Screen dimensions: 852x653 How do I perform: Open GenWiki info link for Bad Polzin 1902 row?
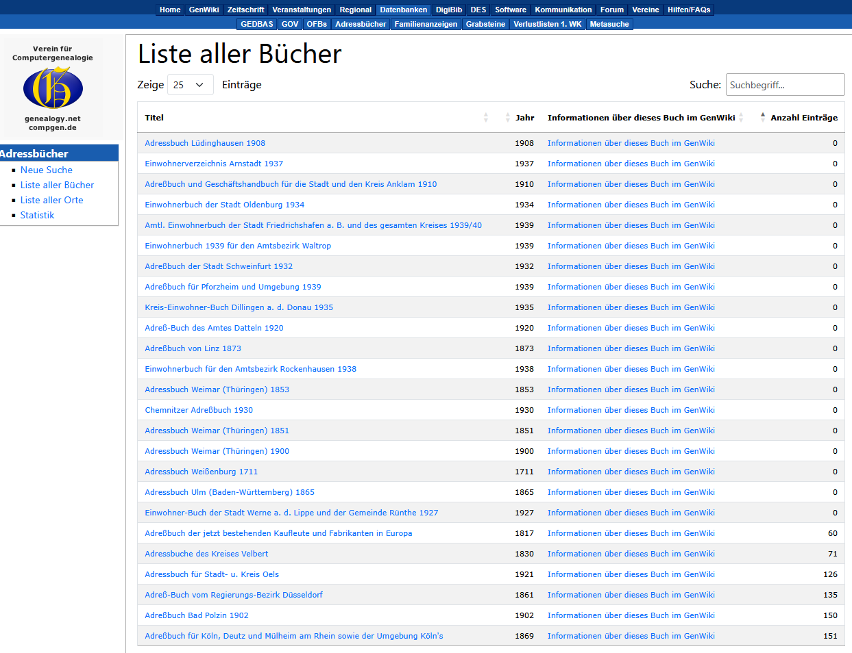coord(631,615)
